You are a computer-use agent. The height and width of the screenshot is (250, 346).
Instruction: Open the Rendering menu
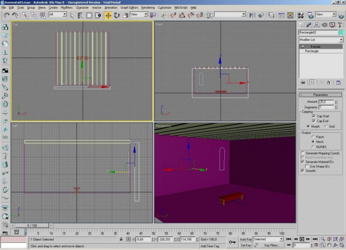[148, 7]
